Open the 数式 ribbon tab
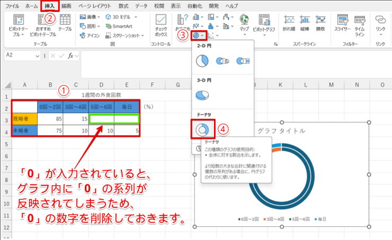The height and width of the screenshot is (240, 392). (123, 6)
